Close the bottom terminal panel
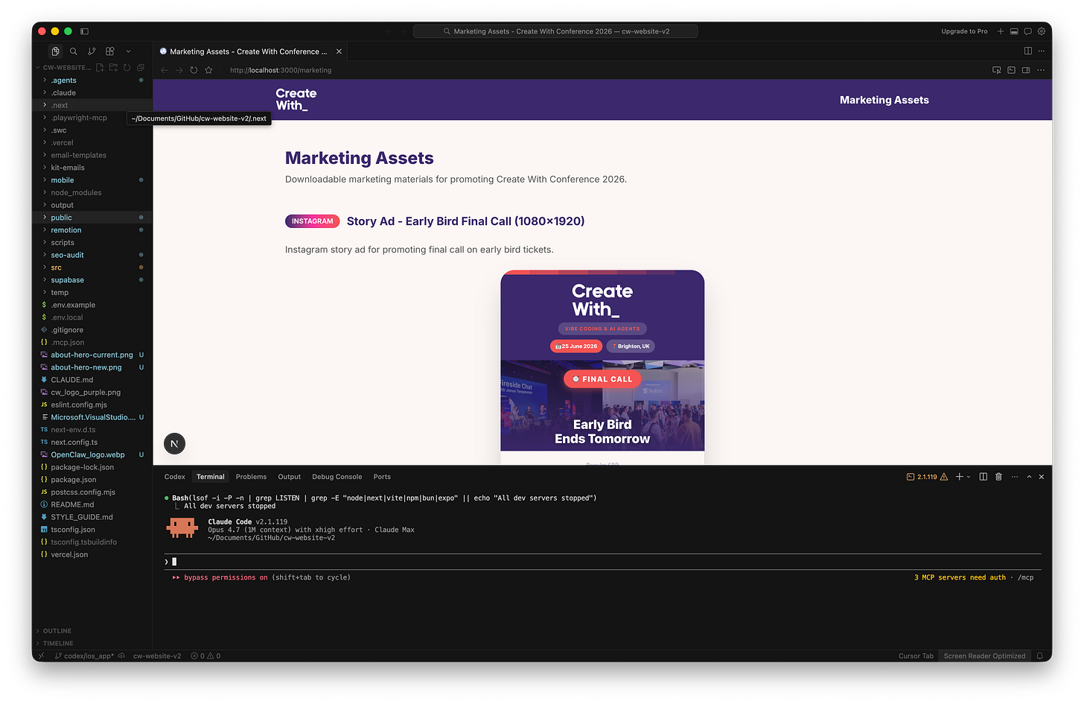Viewport: 1084px width, 704px height. (1042, 477)
